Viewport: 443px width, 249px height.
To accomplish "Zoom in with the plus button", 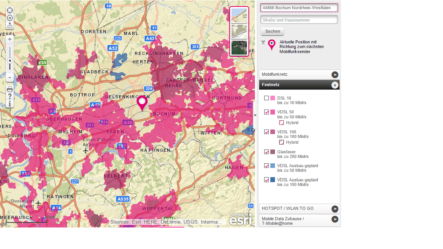I will (9, 39).
